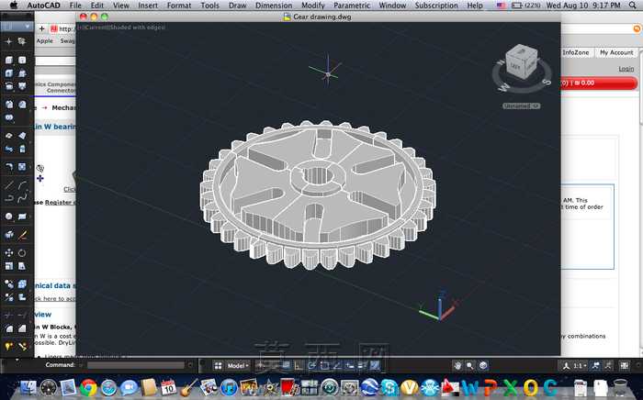The width and height of the screenshot is (643, 400).
Task: Click the browser address field starting with http
Action: click(x=62, y=28)
